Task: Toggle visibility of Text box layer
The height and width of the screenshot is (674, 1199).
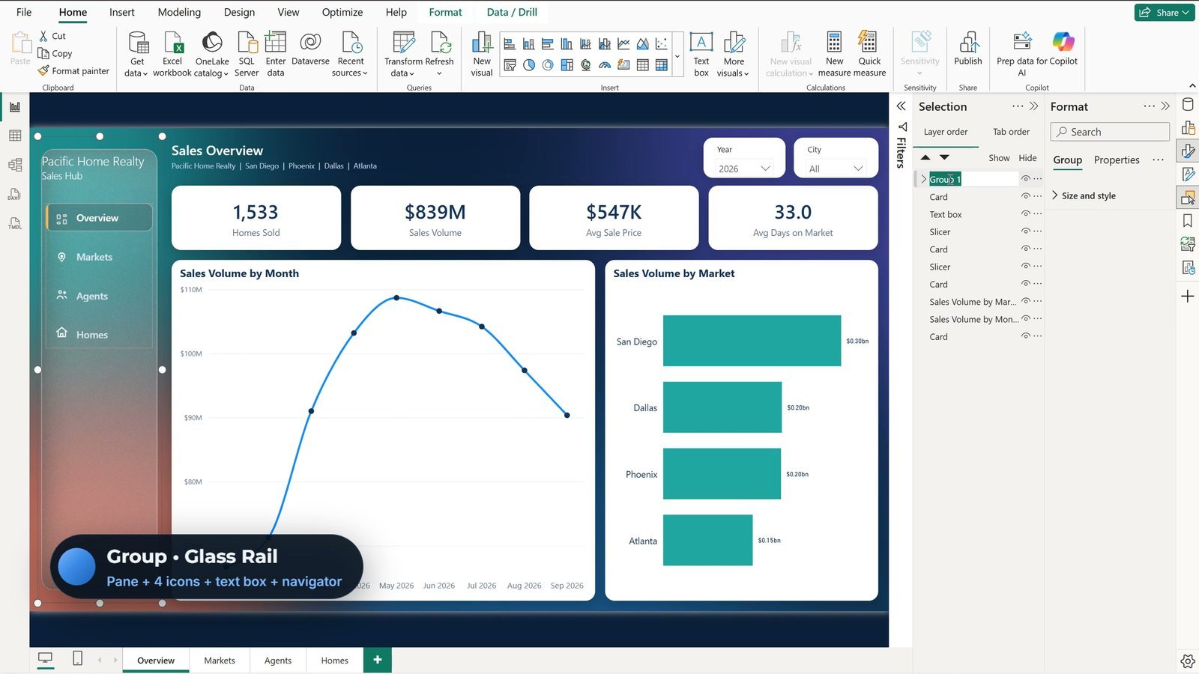Action: (x=1025, y=214)
